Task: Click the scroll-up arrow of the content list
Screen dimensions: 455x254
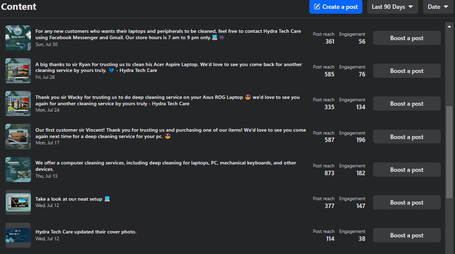Action: click(x=449, y=25)
